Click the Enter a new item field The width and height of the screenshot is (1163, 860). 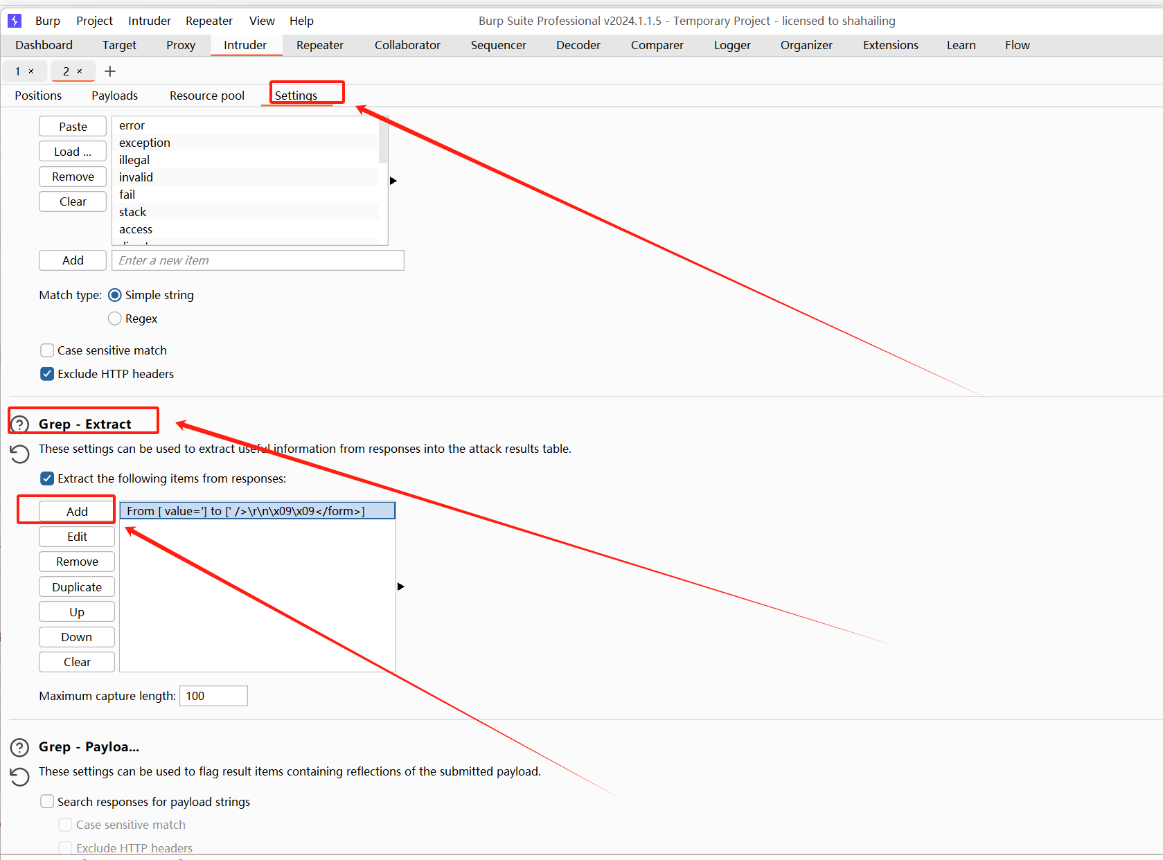point(258,260)
